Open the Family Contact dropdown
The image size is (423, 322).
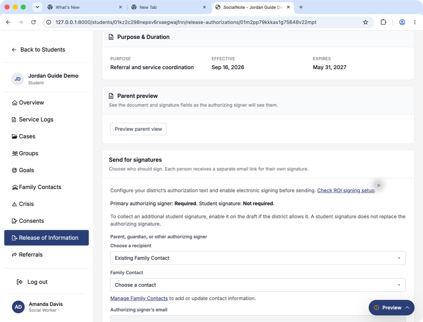[257, 285]
